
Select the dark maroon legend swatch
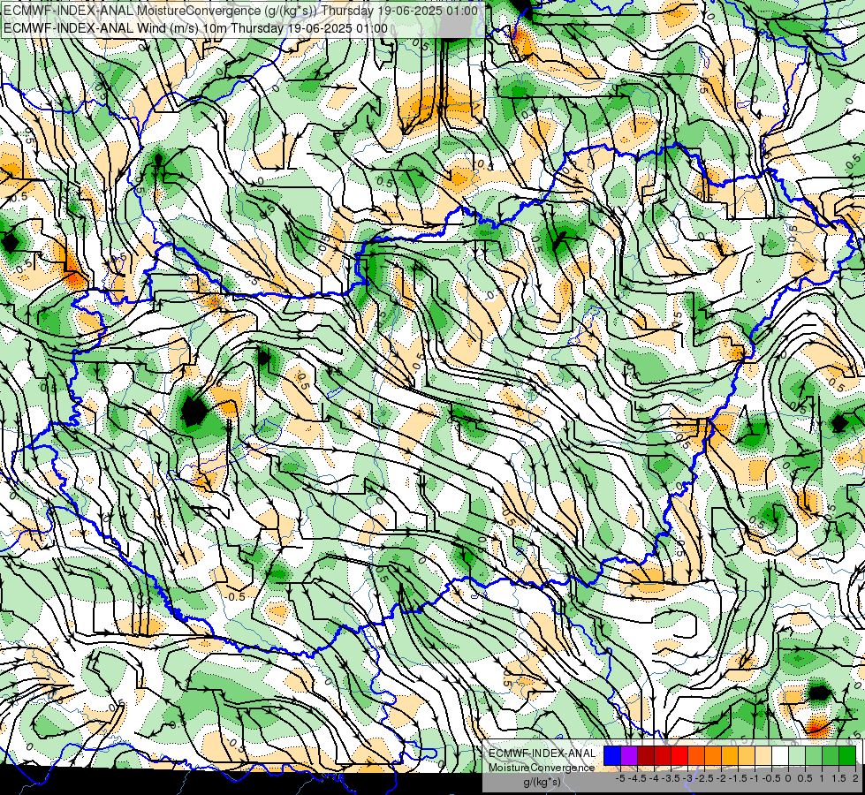646,755
